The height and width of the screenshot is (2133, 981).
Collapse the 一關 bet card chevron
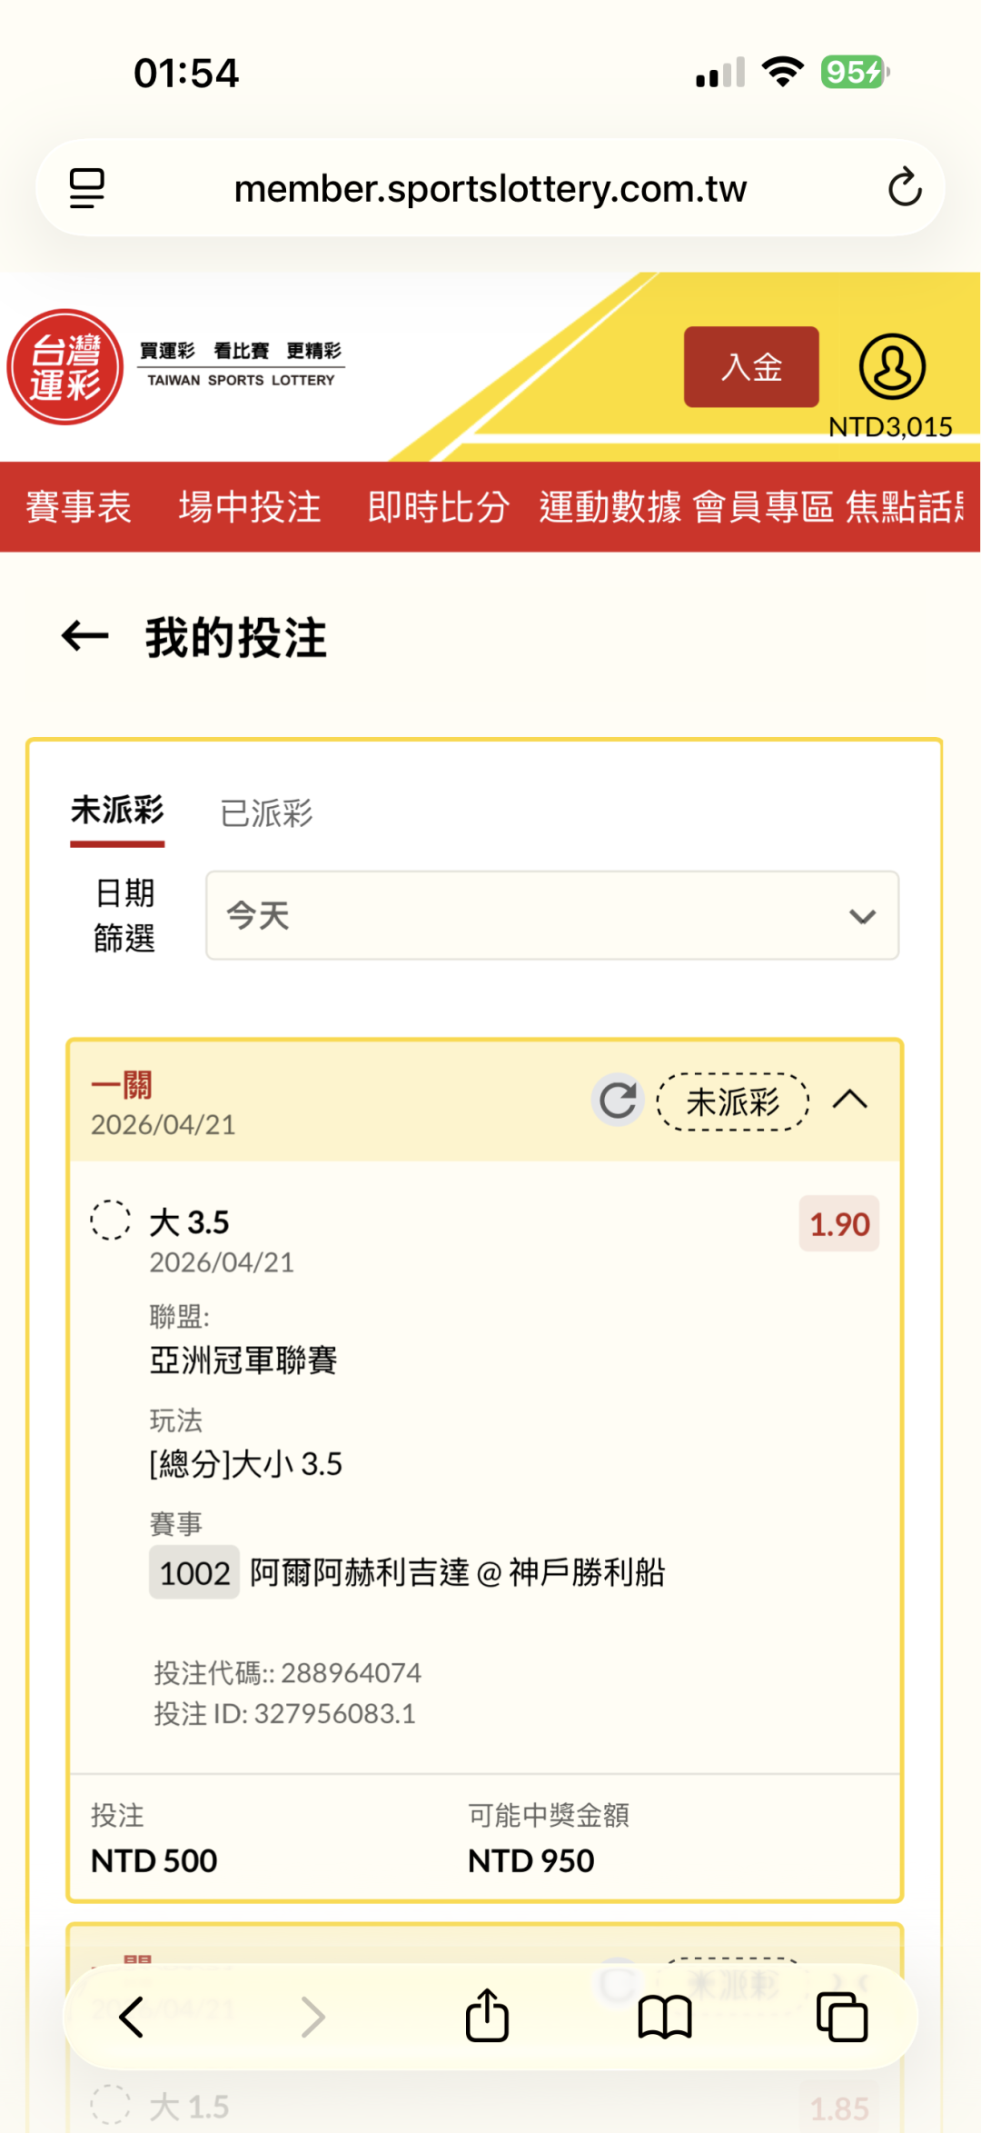point(850,1100)
